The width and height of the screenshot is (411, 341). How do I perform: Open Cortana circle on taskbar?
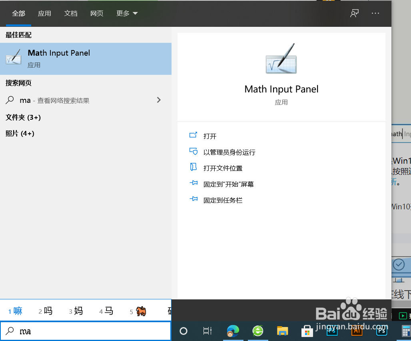point(184,331)
